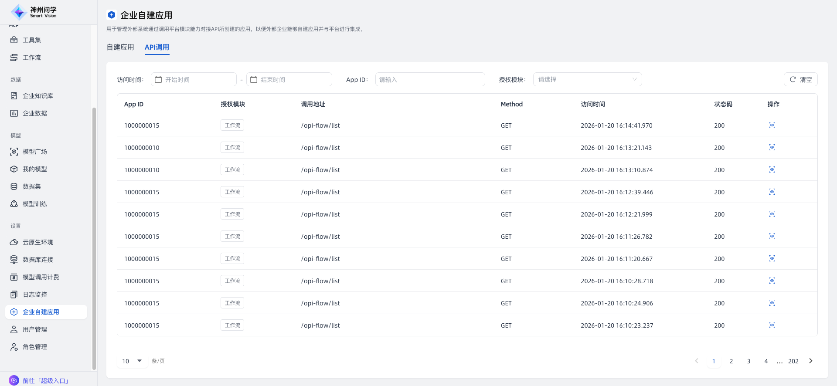Go to next page using right chevron
Screen dimensions: 837x386
810,361
